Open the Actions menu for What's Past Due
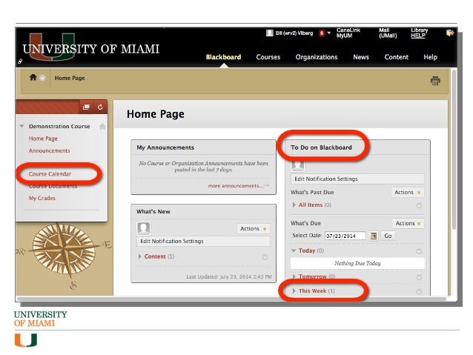Screen dimensions: 473x355 [x=408, y=192]
